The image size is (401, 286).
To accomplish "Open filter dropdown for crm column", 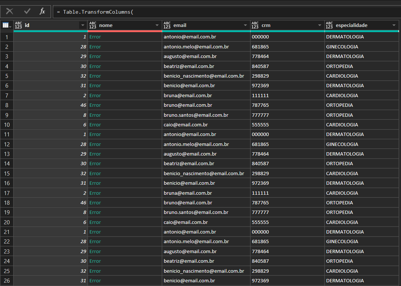I will pyautogui.click(x=319, y=25).
